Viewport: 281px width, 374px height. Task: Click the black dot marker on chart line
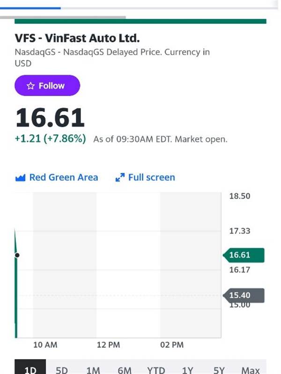click(17, 255)
